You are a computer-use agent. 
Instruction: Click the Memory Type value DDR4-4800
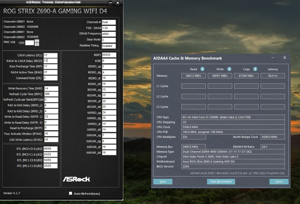point(233,152)
